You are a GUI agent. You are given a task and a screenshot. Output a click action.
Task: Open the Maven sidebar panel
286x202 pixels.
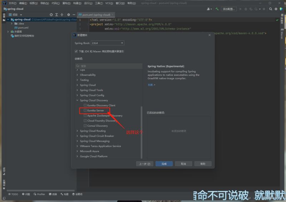point(282,34)
